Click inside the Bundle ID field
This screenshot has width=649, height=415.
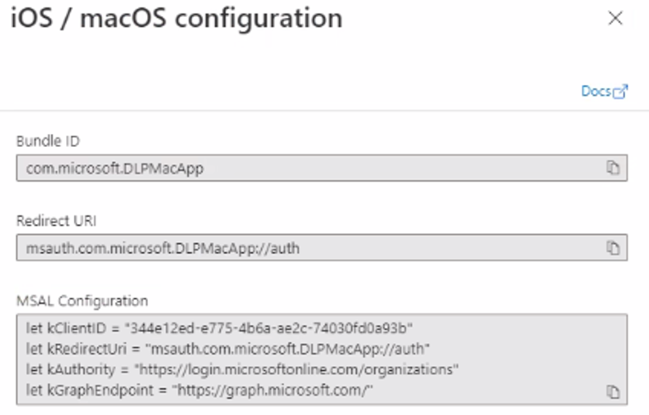(322, 168)
